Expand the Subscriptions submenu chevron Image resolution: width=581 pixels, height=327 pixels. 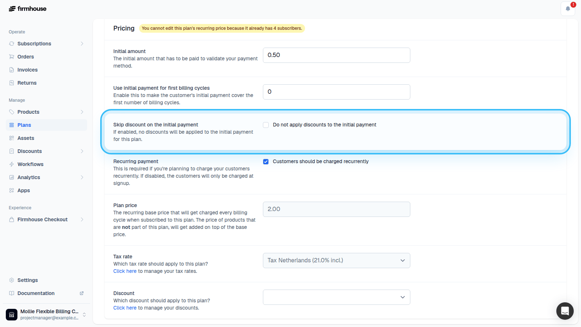click(x=82, y=44)
